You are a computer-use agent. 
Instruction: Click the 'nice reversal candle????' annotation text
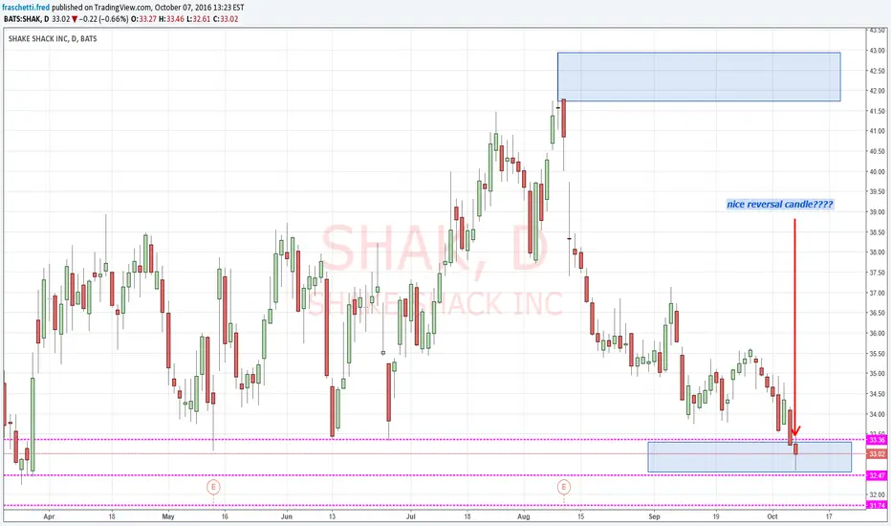pos(780,204)
